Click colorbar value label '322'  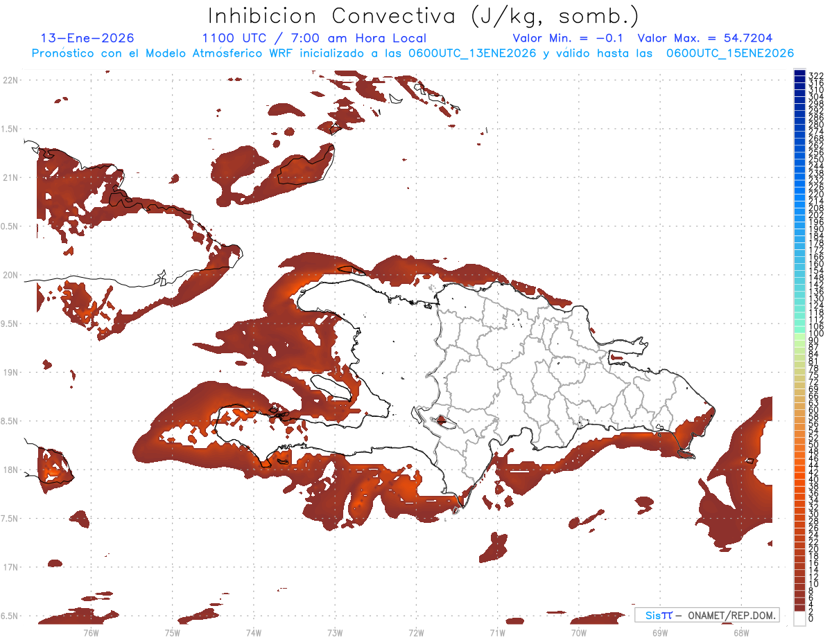815,75
